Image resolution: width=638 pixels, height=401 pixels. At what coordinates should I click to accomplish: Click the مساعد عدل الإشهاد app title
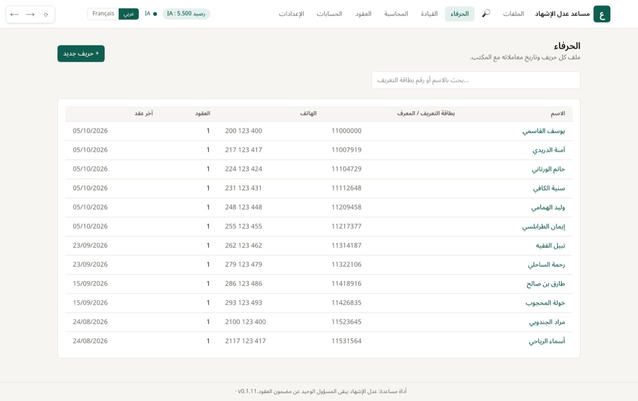[x=563, y=14]
